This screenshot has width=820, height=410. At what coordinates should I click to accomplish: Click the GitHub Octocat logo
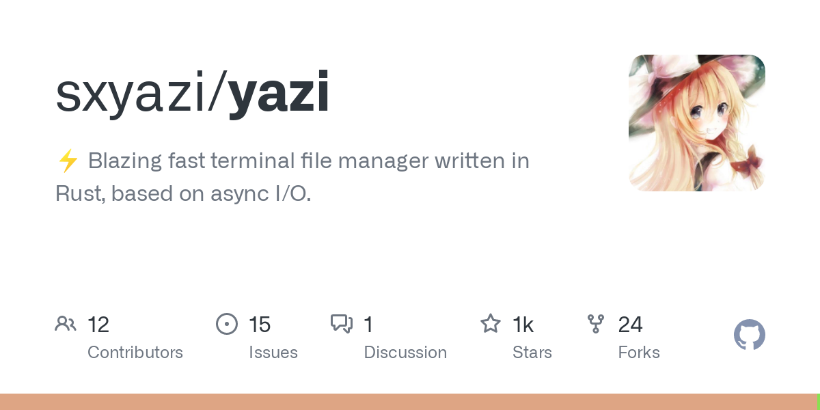click(750, 336)
